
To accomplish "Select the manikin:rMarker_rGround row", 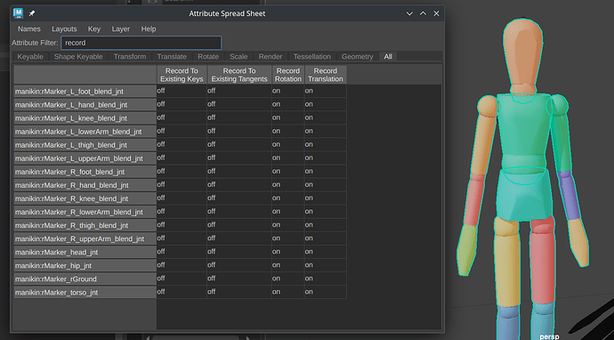I will pyautogui.click(x=85, y=279).
